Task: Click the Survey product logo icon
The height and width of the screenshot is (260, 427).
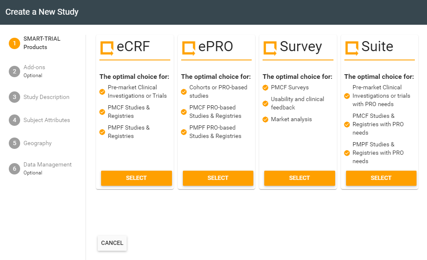Action: (x=270, y=48)
